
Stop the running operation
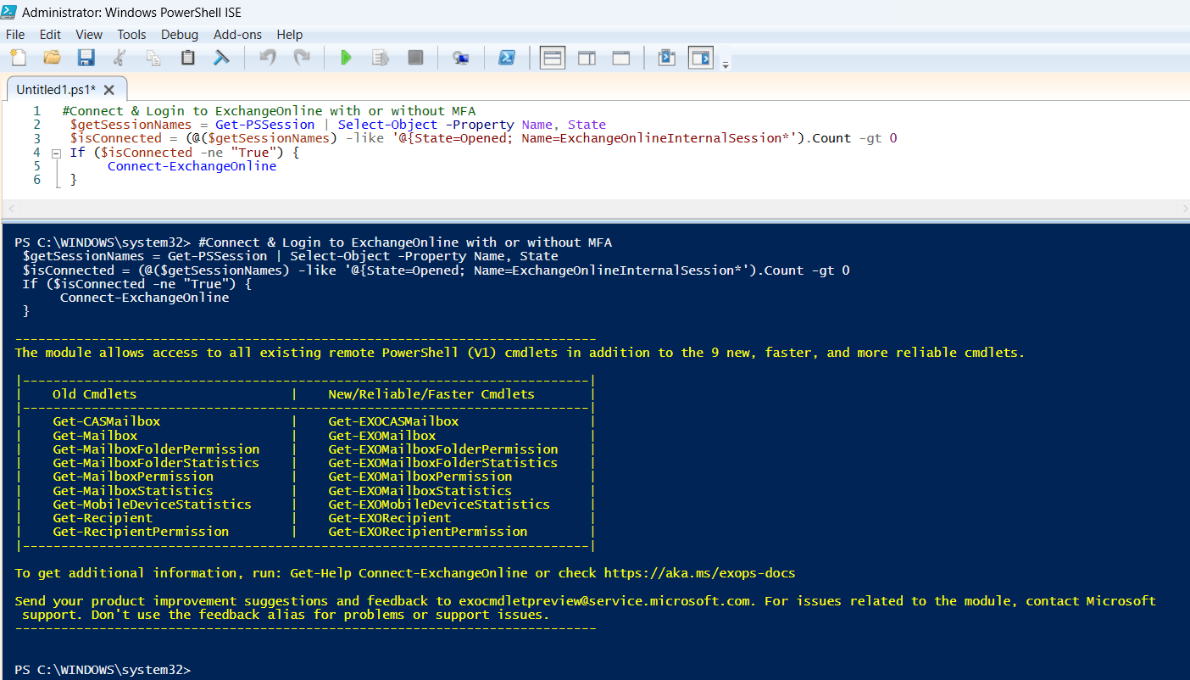click(x=415, y=58)
